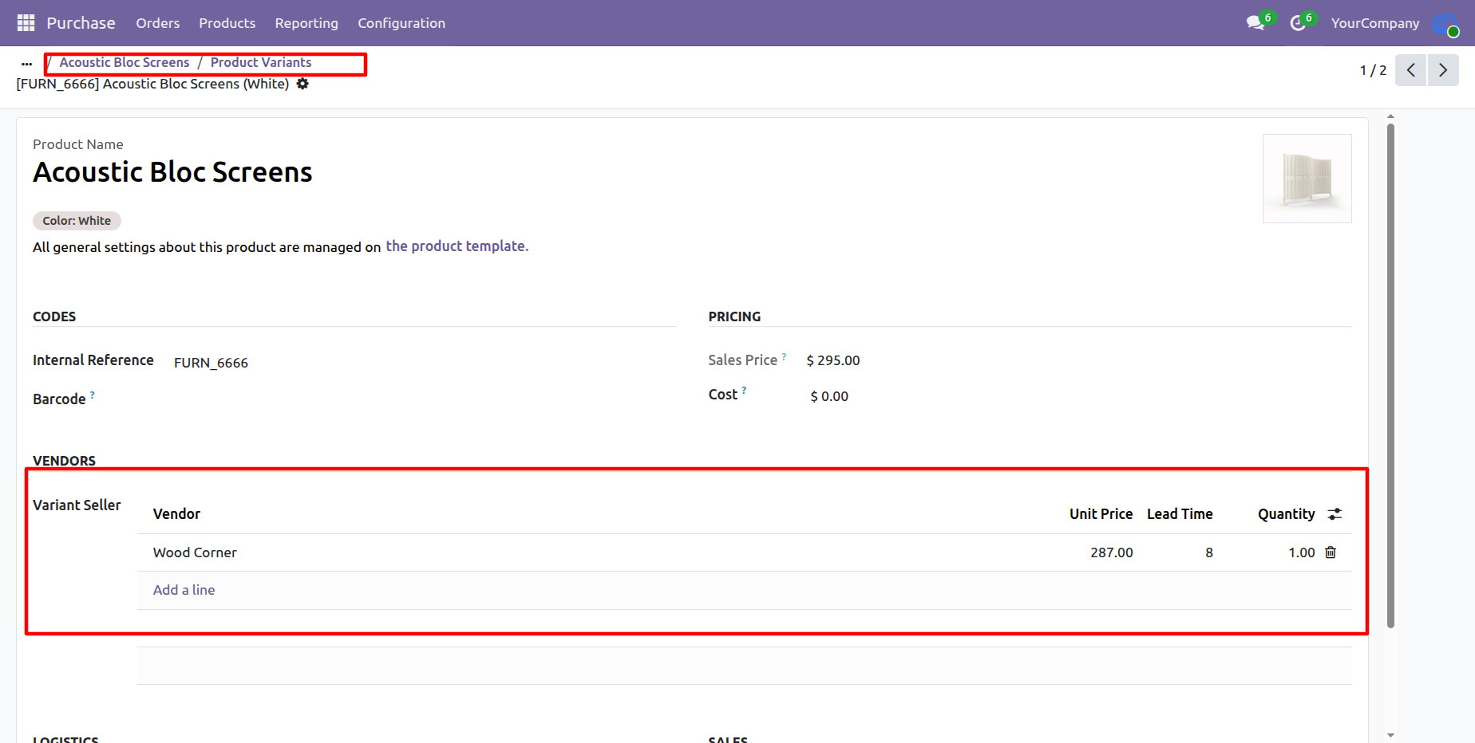Edit the Acoustic Bloc Screens product name
This screenshot has height=743, width=1475.
[172, 172]
